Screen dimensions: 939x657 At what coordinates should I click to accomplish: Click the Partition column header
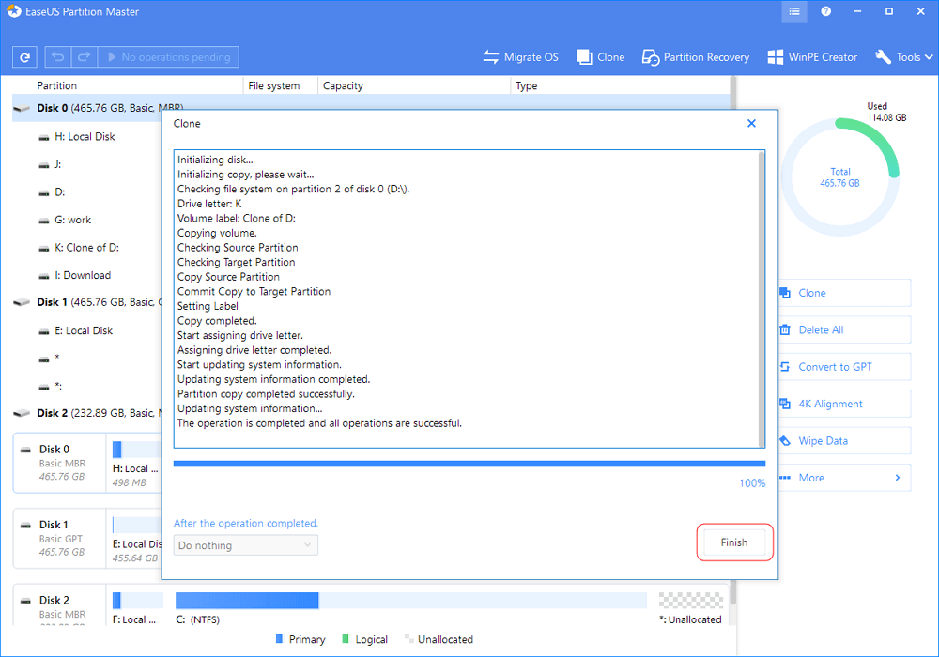pos(57,85)
